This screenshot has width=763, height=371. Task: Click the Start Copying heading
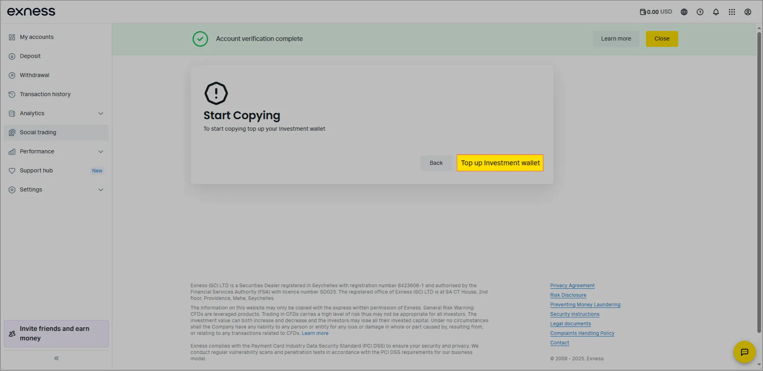point(242,116)
